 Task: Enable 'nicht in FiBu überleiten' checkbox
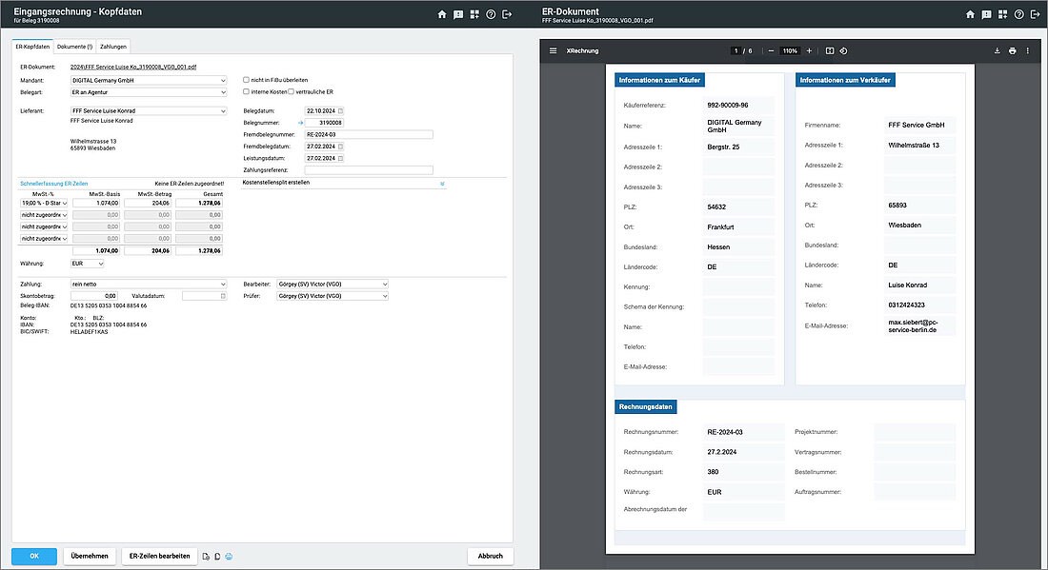coord(246,79)
